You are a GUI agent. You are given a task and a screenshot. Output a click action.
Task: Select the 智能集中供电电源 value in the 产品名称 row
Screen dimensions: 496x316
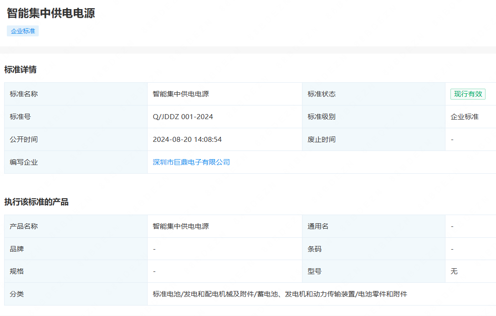coord(181,226)
